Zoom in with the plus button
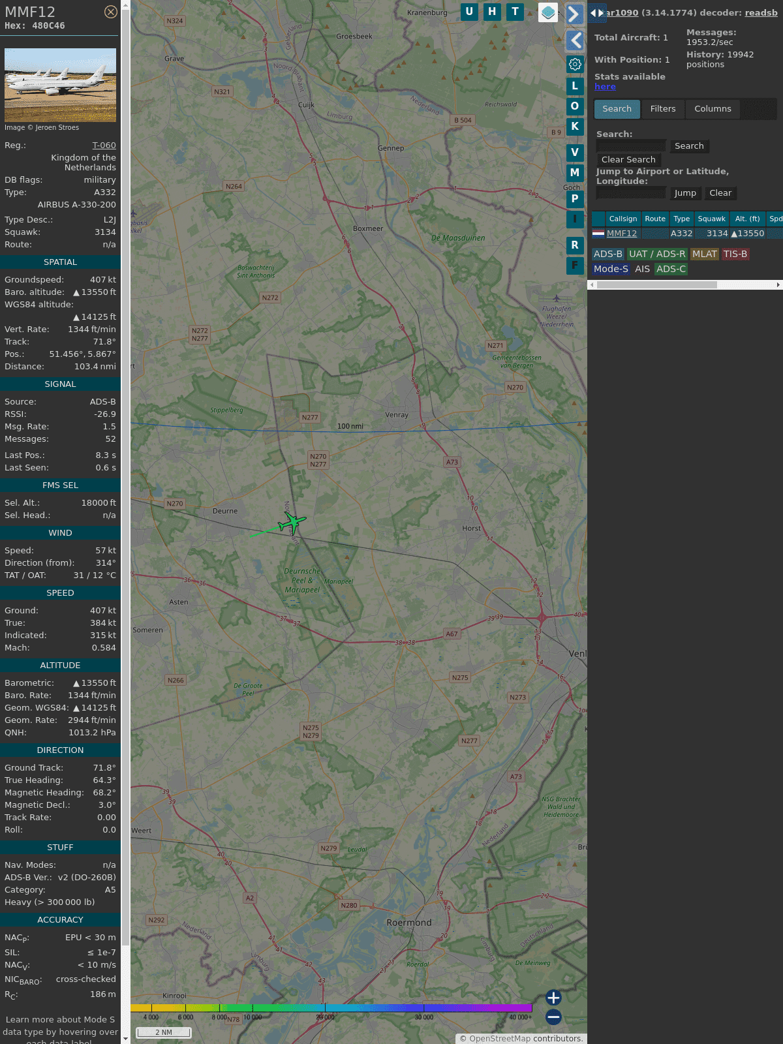This screenshot has width=783, height=1044. (x=553, y=998)
